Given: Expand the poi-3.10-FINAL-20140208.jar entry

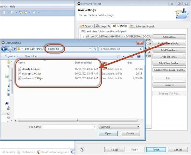Looking at the screenshot, I should coord(84,37).
